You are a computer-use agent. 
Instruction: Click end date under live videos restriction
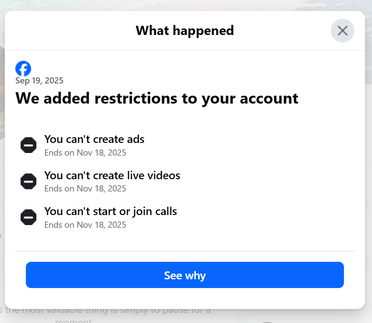pyautogui.click(x=85, y=188)
